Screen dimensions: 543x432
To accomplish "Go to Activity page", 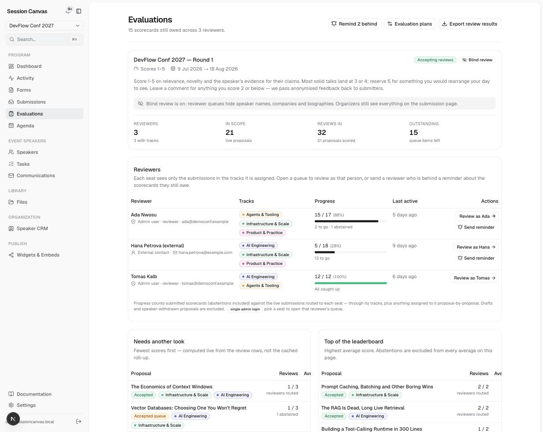I will [45, 78].
